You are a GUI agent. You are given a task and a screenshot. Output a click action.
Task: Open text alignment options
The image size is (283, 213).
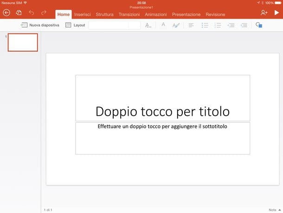(191, 25)
